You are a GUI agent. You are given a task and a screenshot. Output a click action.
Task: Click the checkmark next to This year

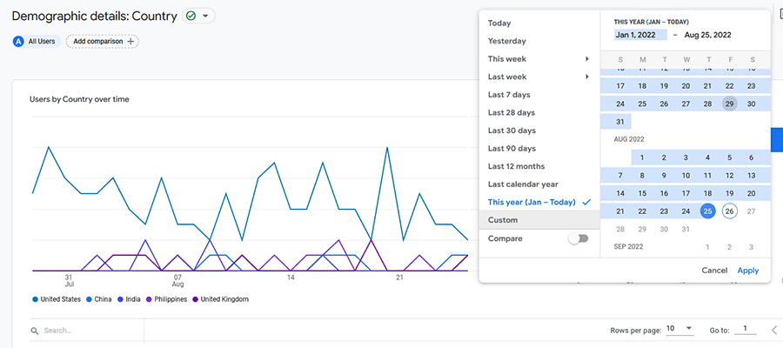pyautogui.click(x=586, y=202)
